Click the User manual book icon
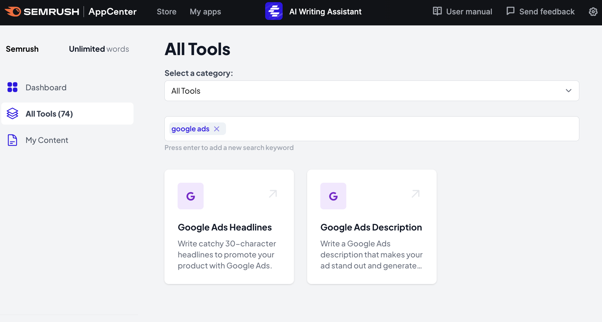The height and width of the screenshot is (322, 602). [x=437, y=11]
